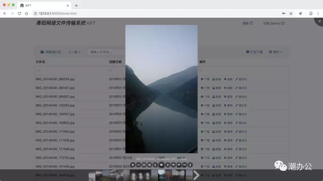Open the 上一级 parent folder dropdown
323x181 pixels.
(74, 52)
